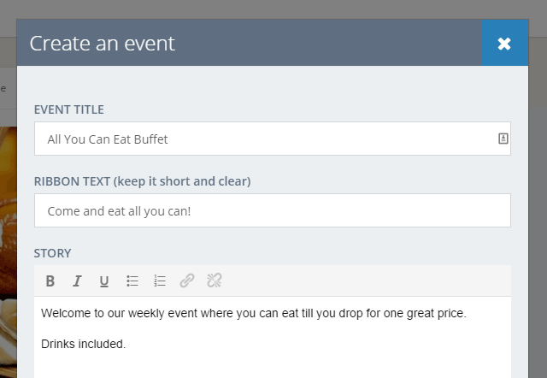The height and width of the screenshot is (378, 547).
Task: Close the Create an event dialog
Action: click(x=504, y=44)
